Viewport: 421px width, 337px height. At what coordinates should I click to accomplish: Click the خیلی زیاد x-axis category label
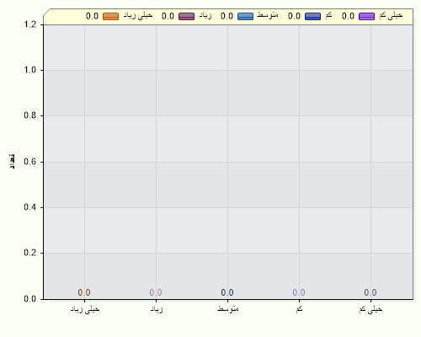click(85, 309)
